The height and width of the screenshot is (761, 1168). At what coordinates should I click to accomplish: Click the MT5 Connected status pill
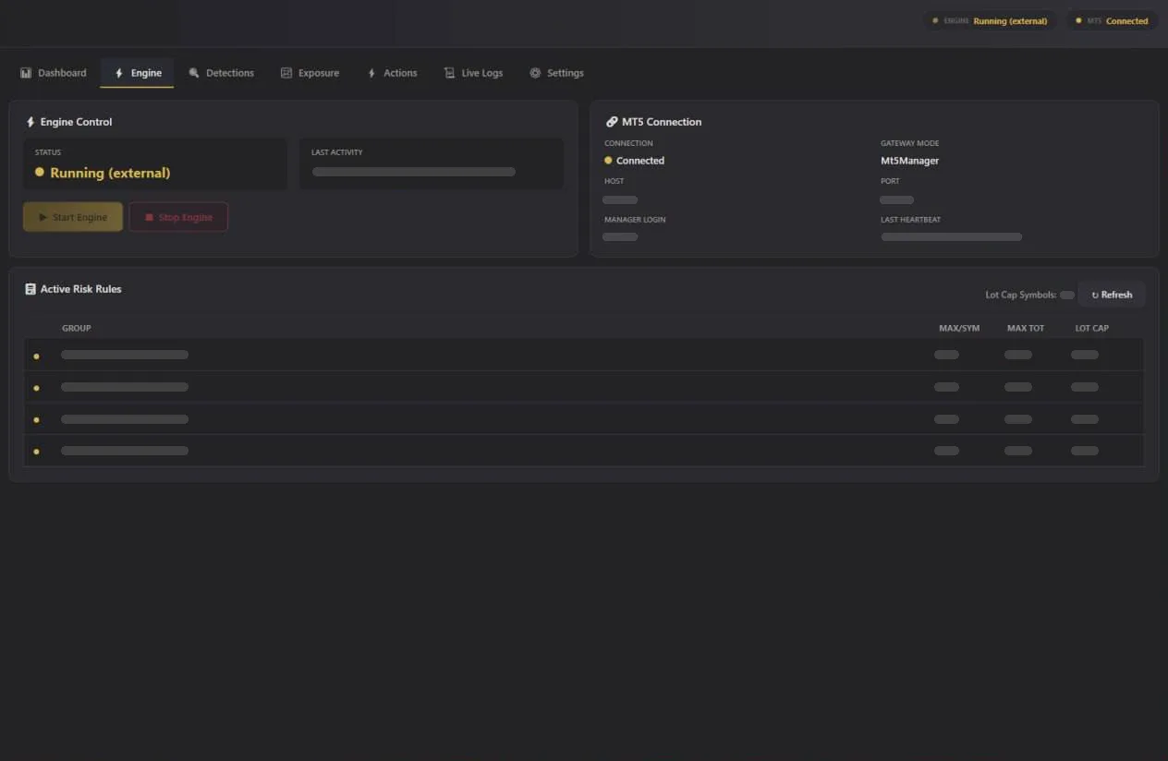coord(1112,20)
